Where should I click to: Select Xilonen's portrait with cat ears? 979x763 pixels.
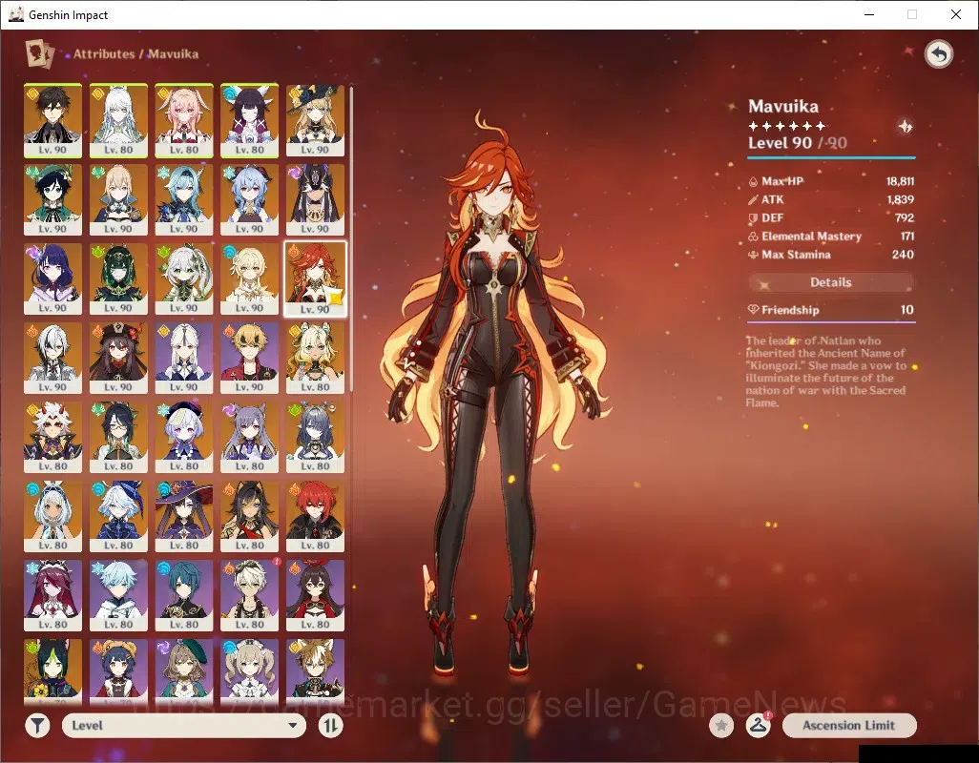click(x=315, y=358)
